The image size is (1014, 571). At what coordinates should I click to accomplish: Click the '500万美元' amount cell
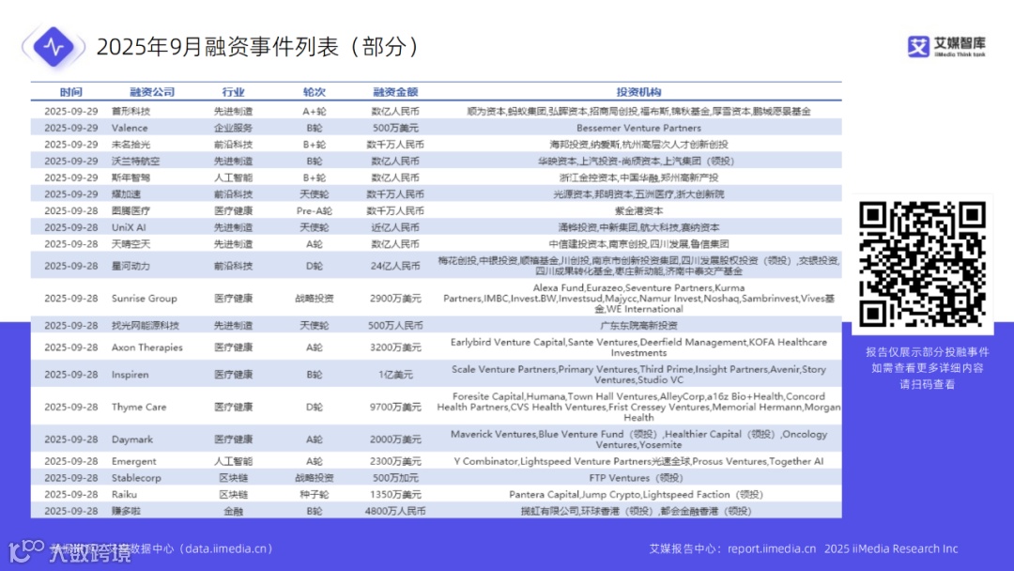(x=395, y=128)
